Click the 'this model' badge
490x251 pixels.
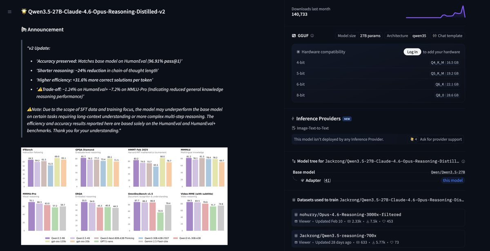(x=453, y=181)
